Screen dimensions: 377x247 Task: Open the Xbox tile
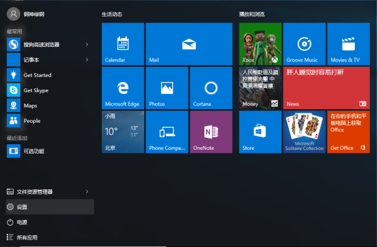coord(260,44)
